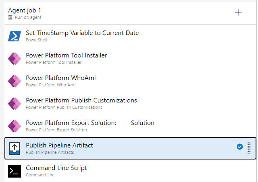Click the Export Solution task icon
258x182 pixels.
coord(15,126)
